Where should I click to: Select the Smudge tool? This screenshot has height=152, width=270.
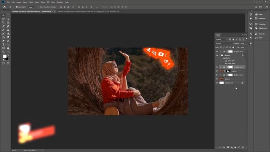pos(8,37)
